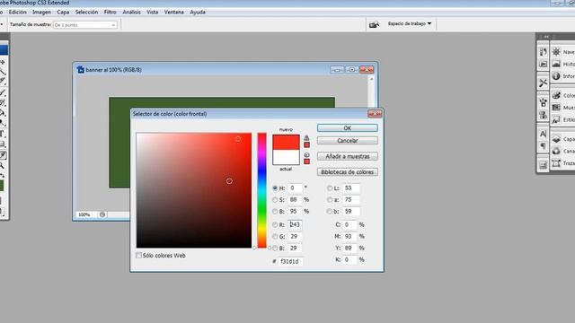Select the B blue radio button

point(275,249)
